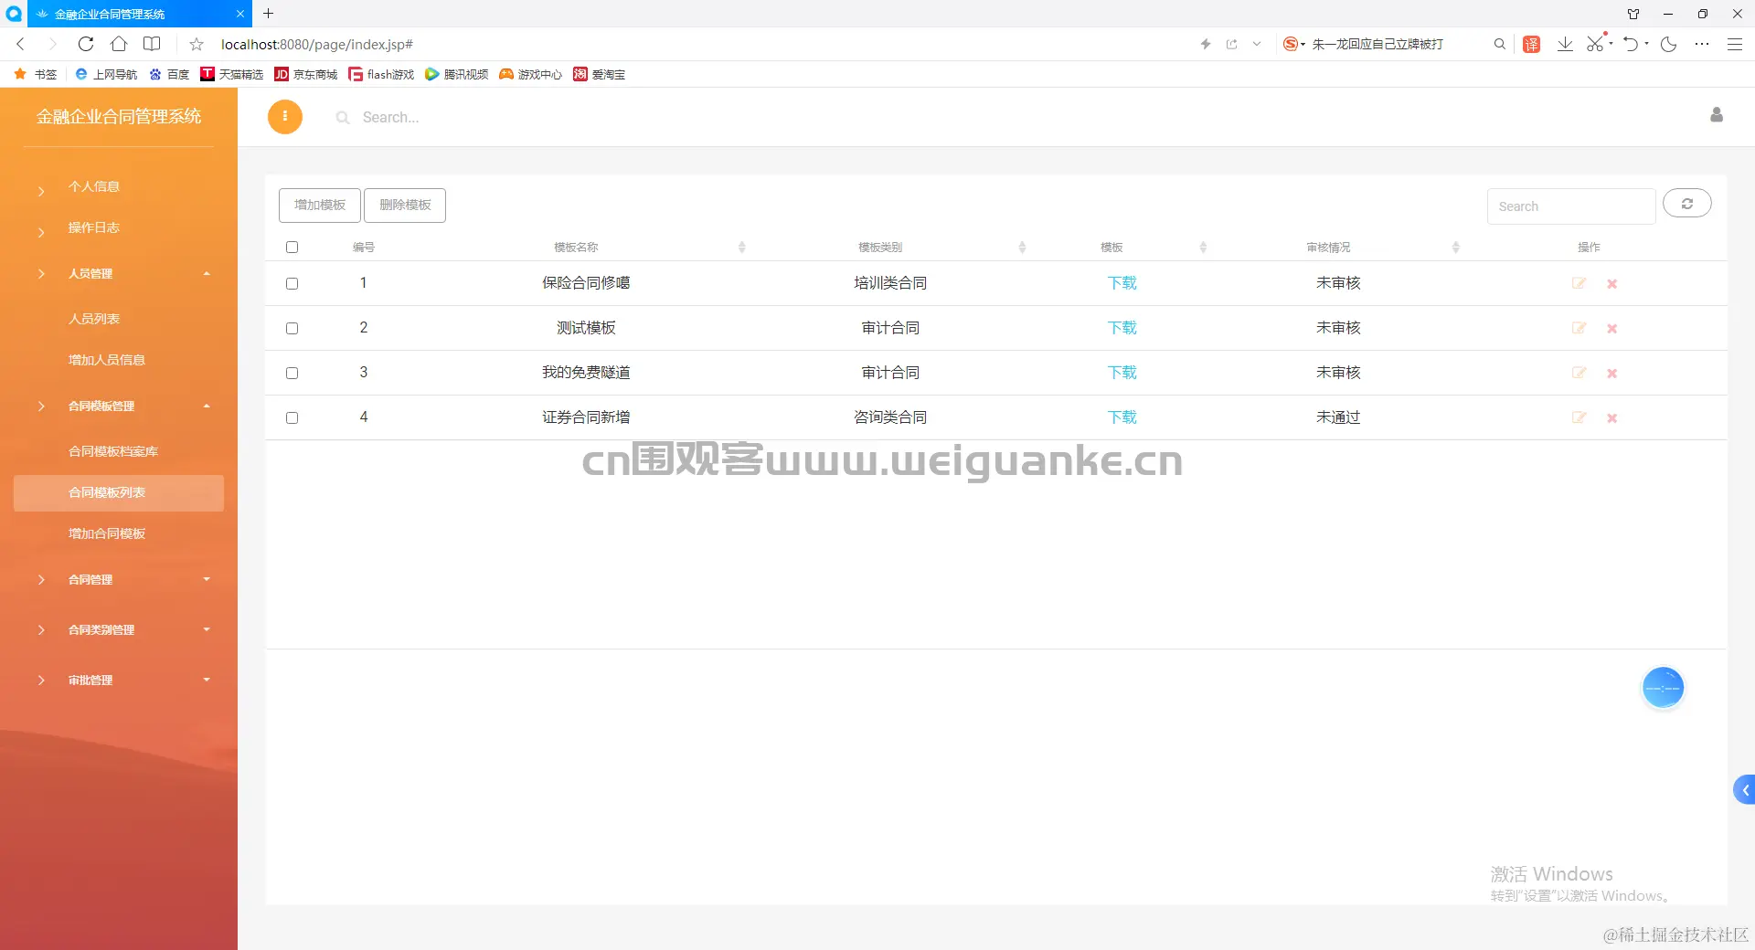Toggle the select-all checkbox in table header
The width and height of the screenshot is (1755, 950).
(x=292, y=248)
